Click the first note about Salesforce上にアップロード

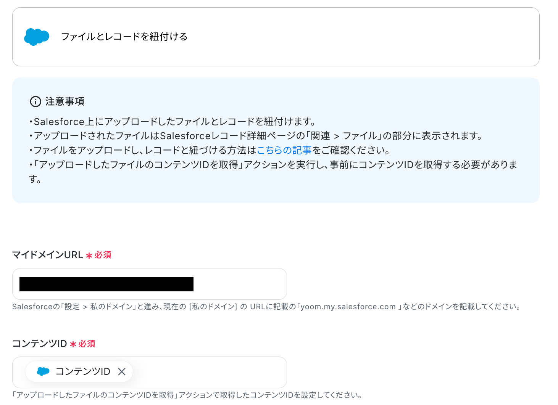pos(173,122)
